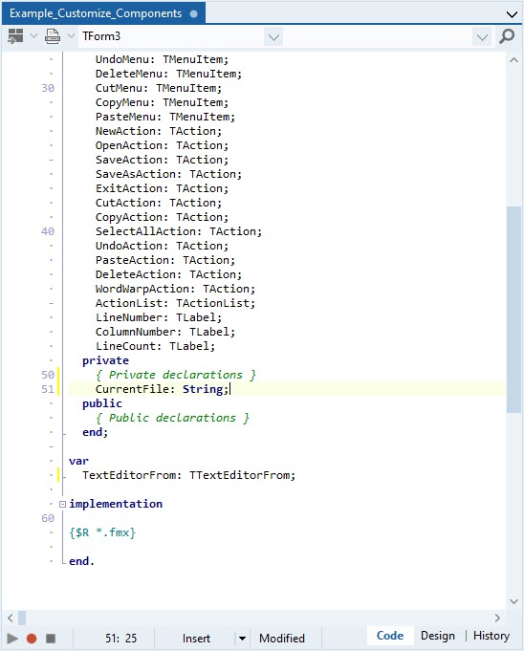Click the line 'UndoAction: TAction;'
The height and width of the screenshot is (651, 524).
click(162, 246)
